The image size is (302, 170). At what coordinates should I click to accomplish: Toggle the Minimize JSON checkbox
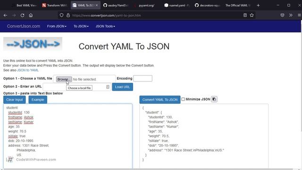point(183,99)
